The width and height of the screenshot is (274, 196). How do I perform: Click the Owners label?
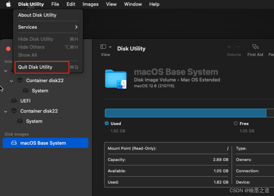coord(244,160)
